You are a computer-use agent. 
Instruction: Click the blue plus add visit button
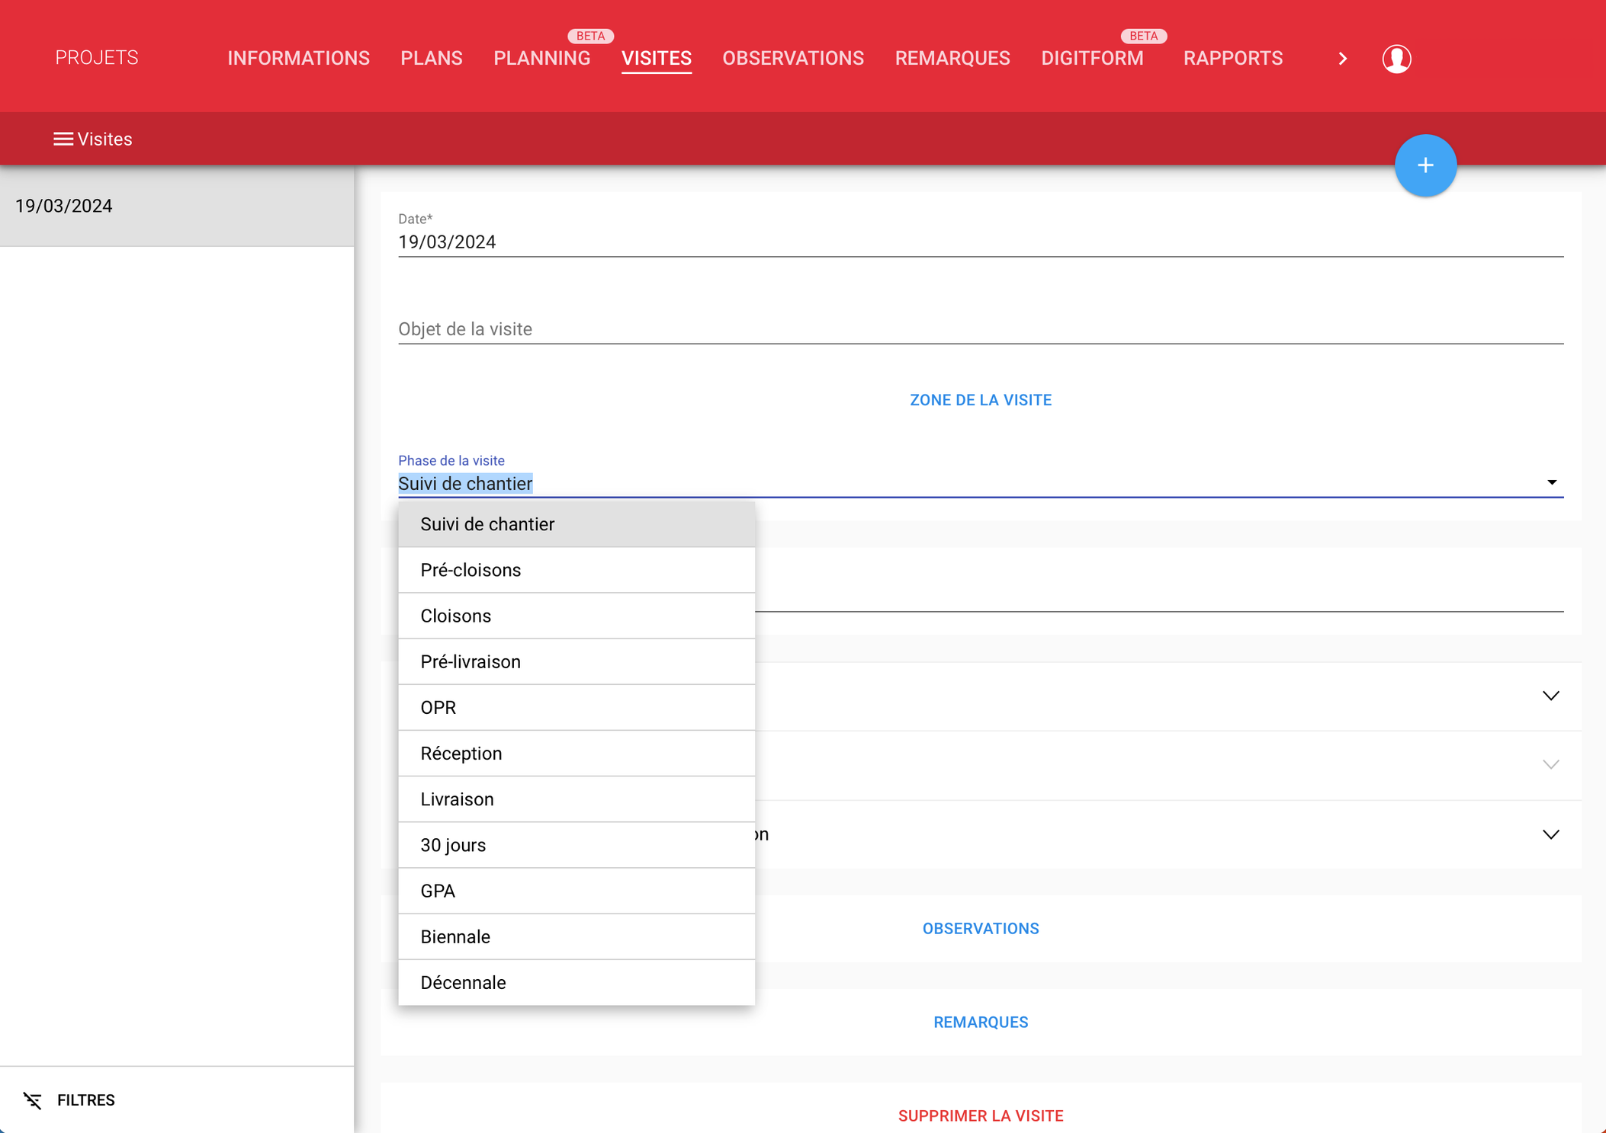pyautogui.click(x=1425, y=165)
